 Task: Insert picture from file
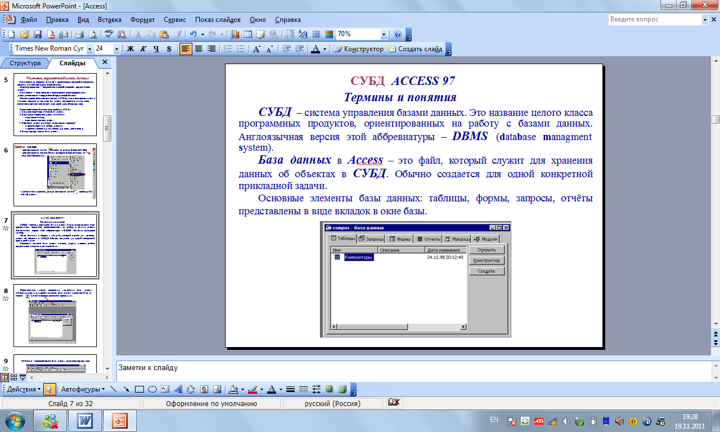tap(217, 389)
